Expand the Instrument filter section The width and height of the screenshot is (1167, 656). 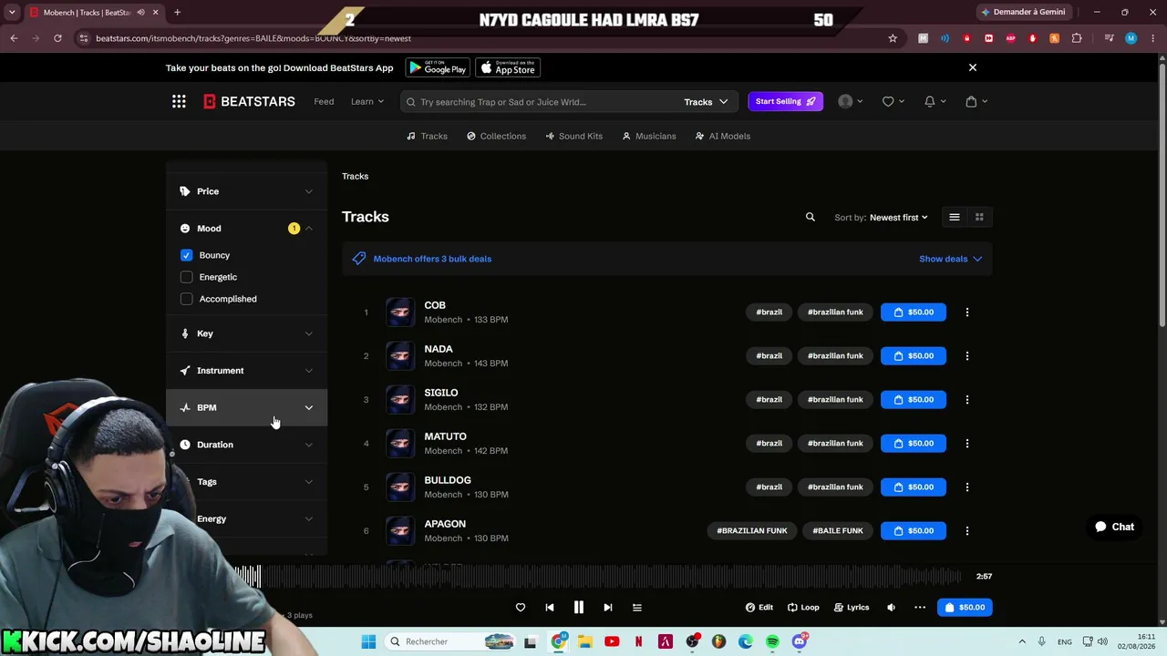point(246,371)
